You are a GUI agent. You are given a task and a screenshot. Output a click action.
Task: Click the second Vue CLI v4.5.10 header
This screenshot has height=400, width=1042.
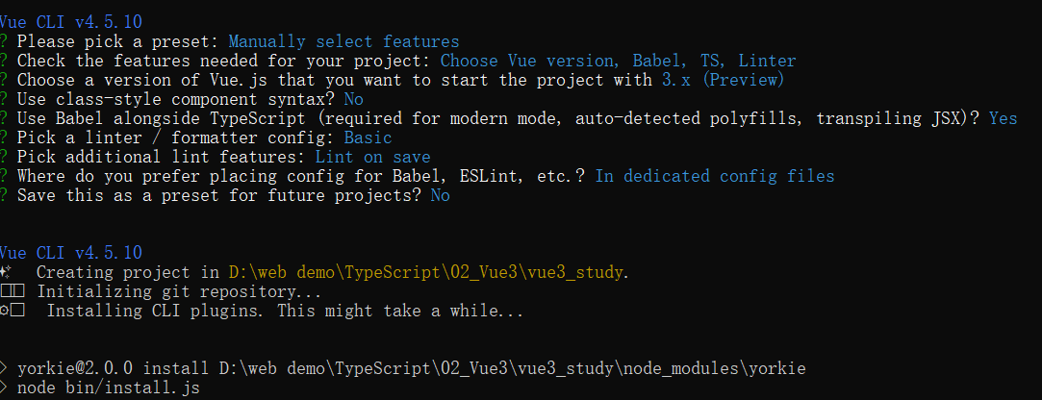[x=70, y=253]
